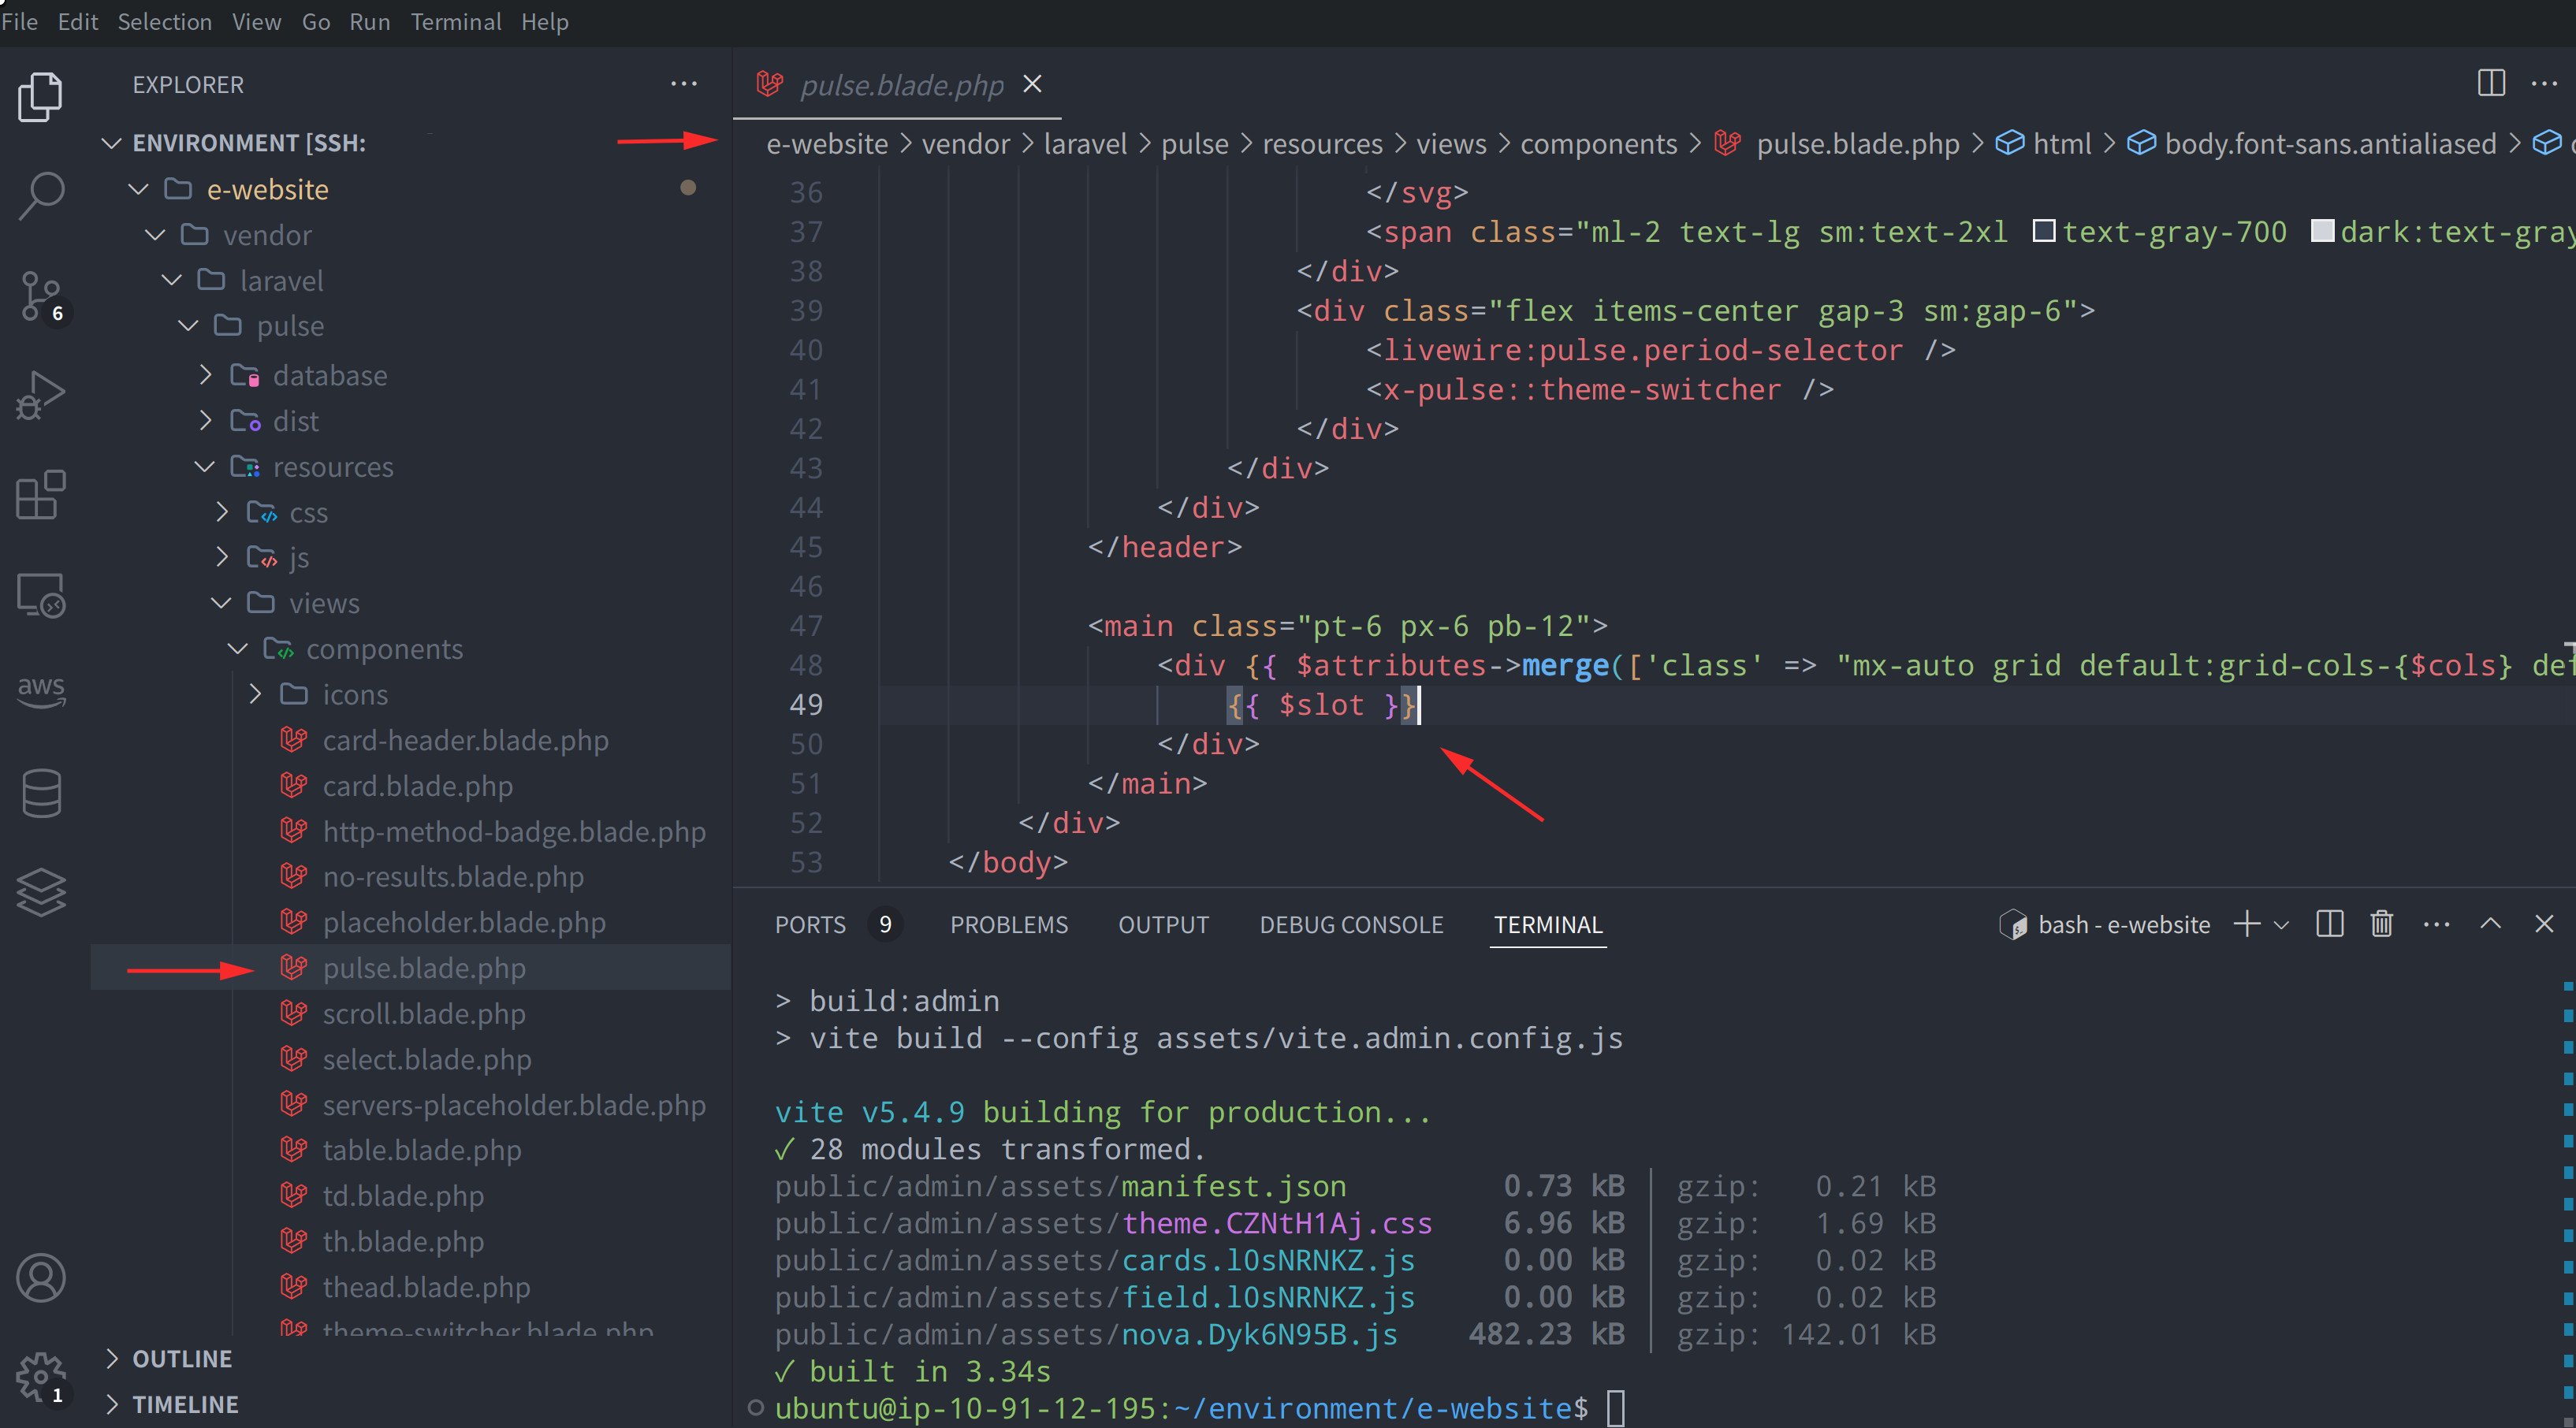Open the Search view in the activity bar
This screenshot has height=1428, width=2576.
click(40, 196)
